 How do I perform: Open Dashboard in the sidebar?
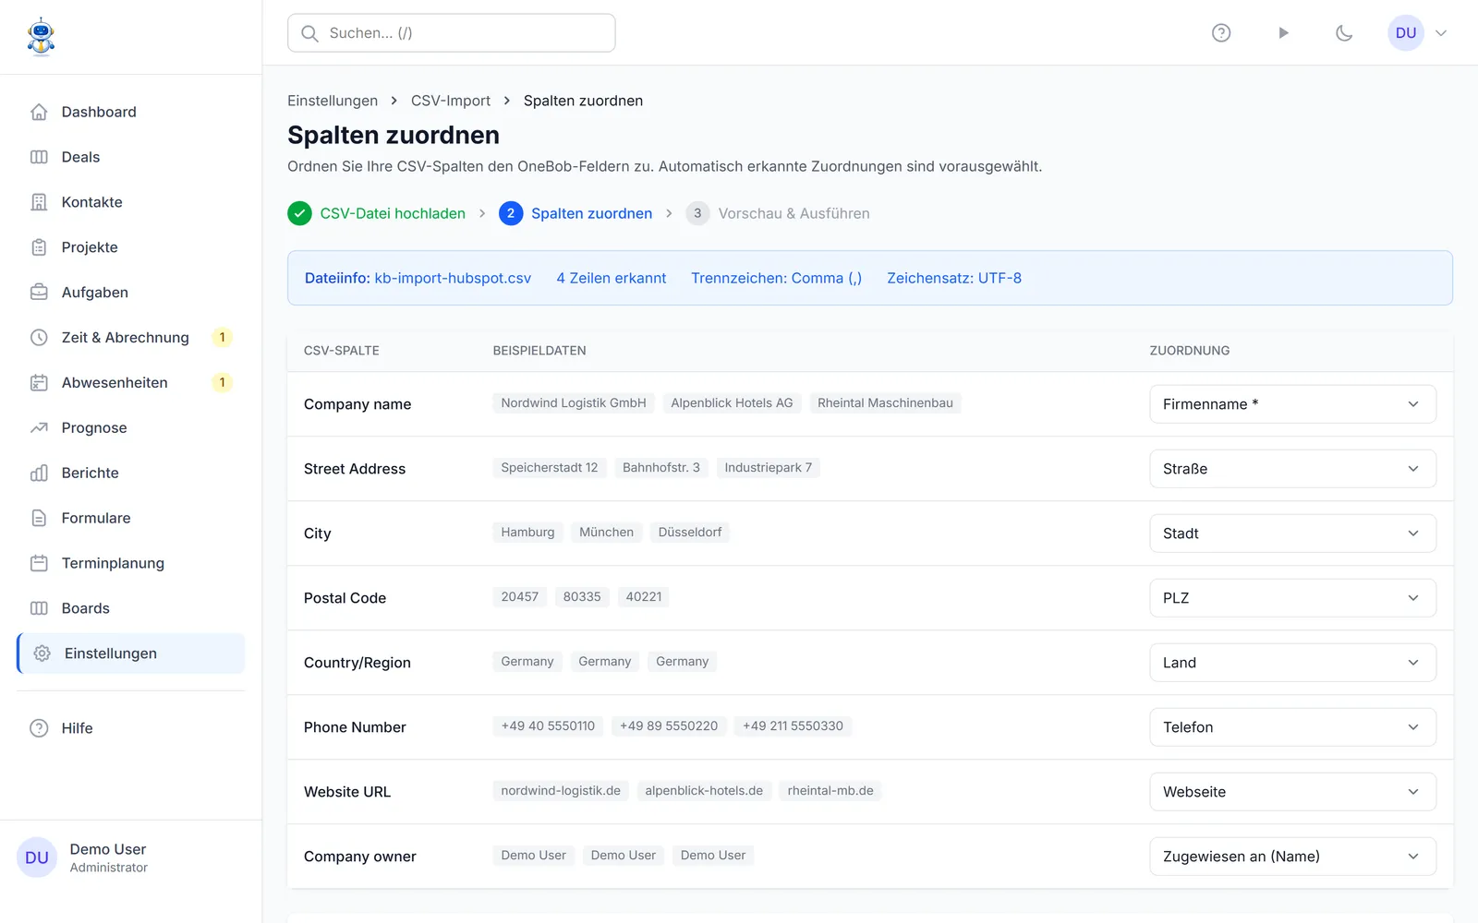131,112
